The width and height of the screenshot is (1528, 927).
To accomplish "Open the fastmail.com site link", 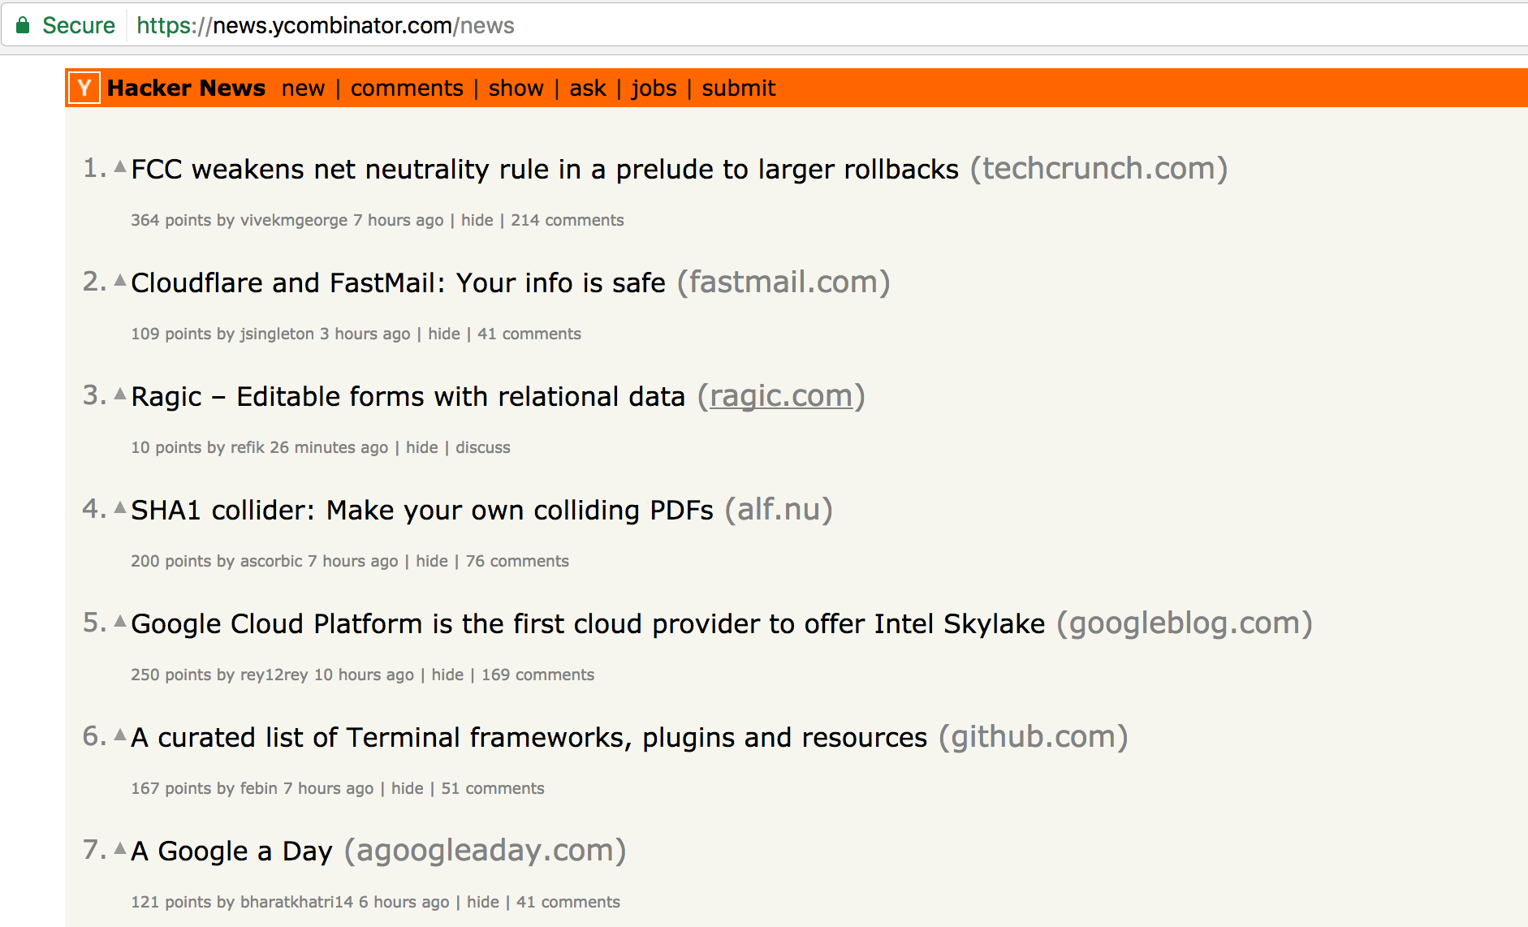I will click(x=783, y=282).
